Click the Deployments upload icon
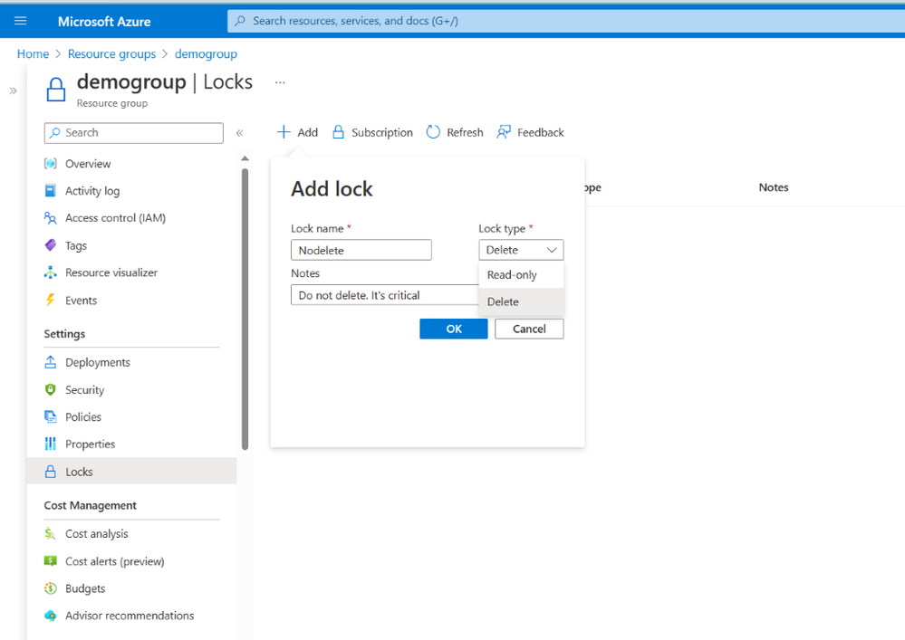 (51, 362)
